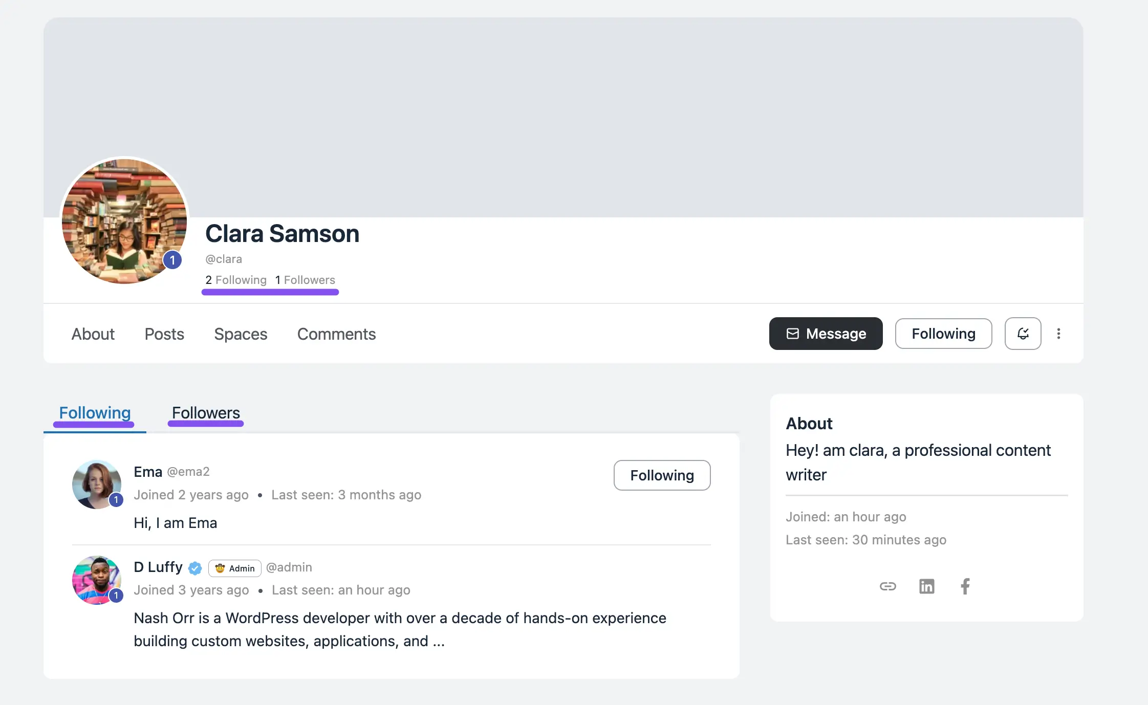
Task: Click the 1 Followers count link
Action: click(305, 280)
